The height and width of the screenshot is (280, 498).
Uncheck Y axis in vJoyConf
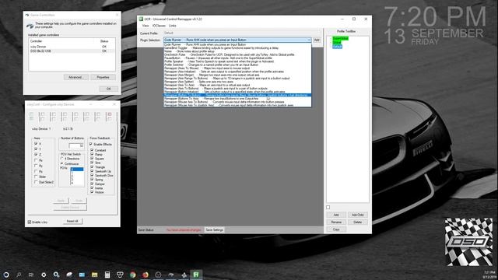click(x=36, y=149)
